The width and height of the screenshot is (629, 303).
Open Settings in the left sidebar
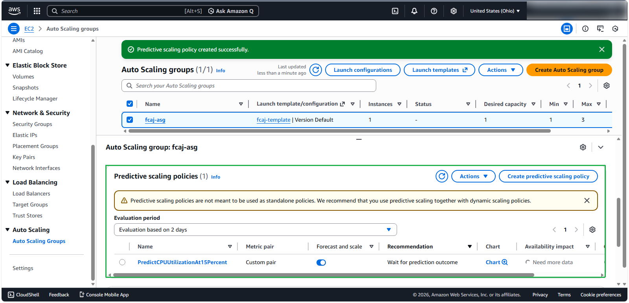[x=23, y=268]
